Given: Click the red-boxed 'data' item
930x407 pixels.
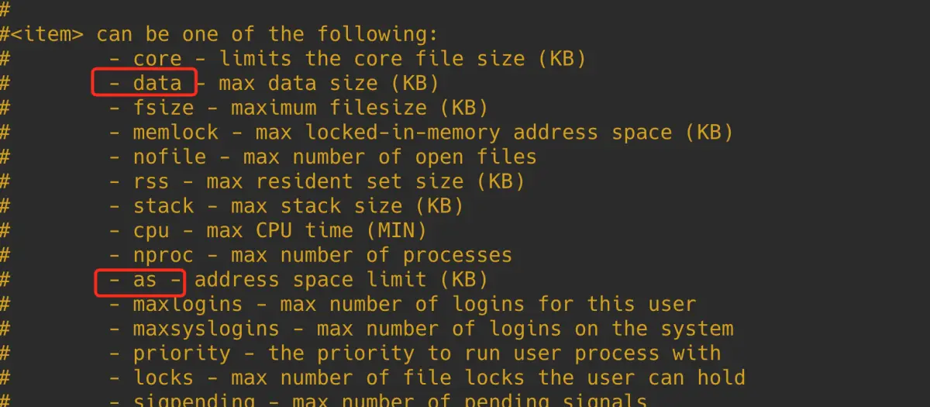Looking at the screenshot, I should click(157, 83).
